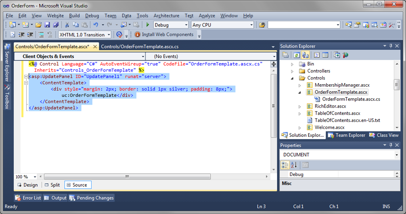Image resolution: width=406 pixels, height=214 pixels.
Task: Switch to Team Explorer tab
Action: click(x=347, y=135)
